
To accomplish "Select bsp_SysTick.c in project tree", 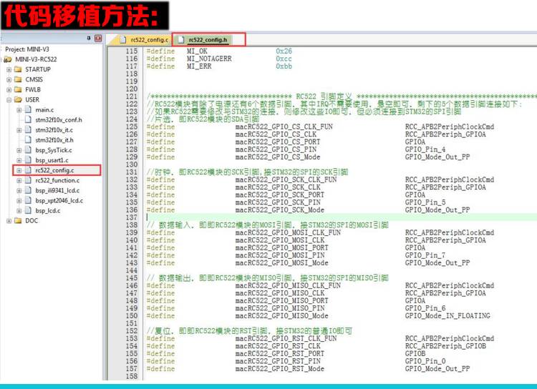I will [x=54, y=150].
